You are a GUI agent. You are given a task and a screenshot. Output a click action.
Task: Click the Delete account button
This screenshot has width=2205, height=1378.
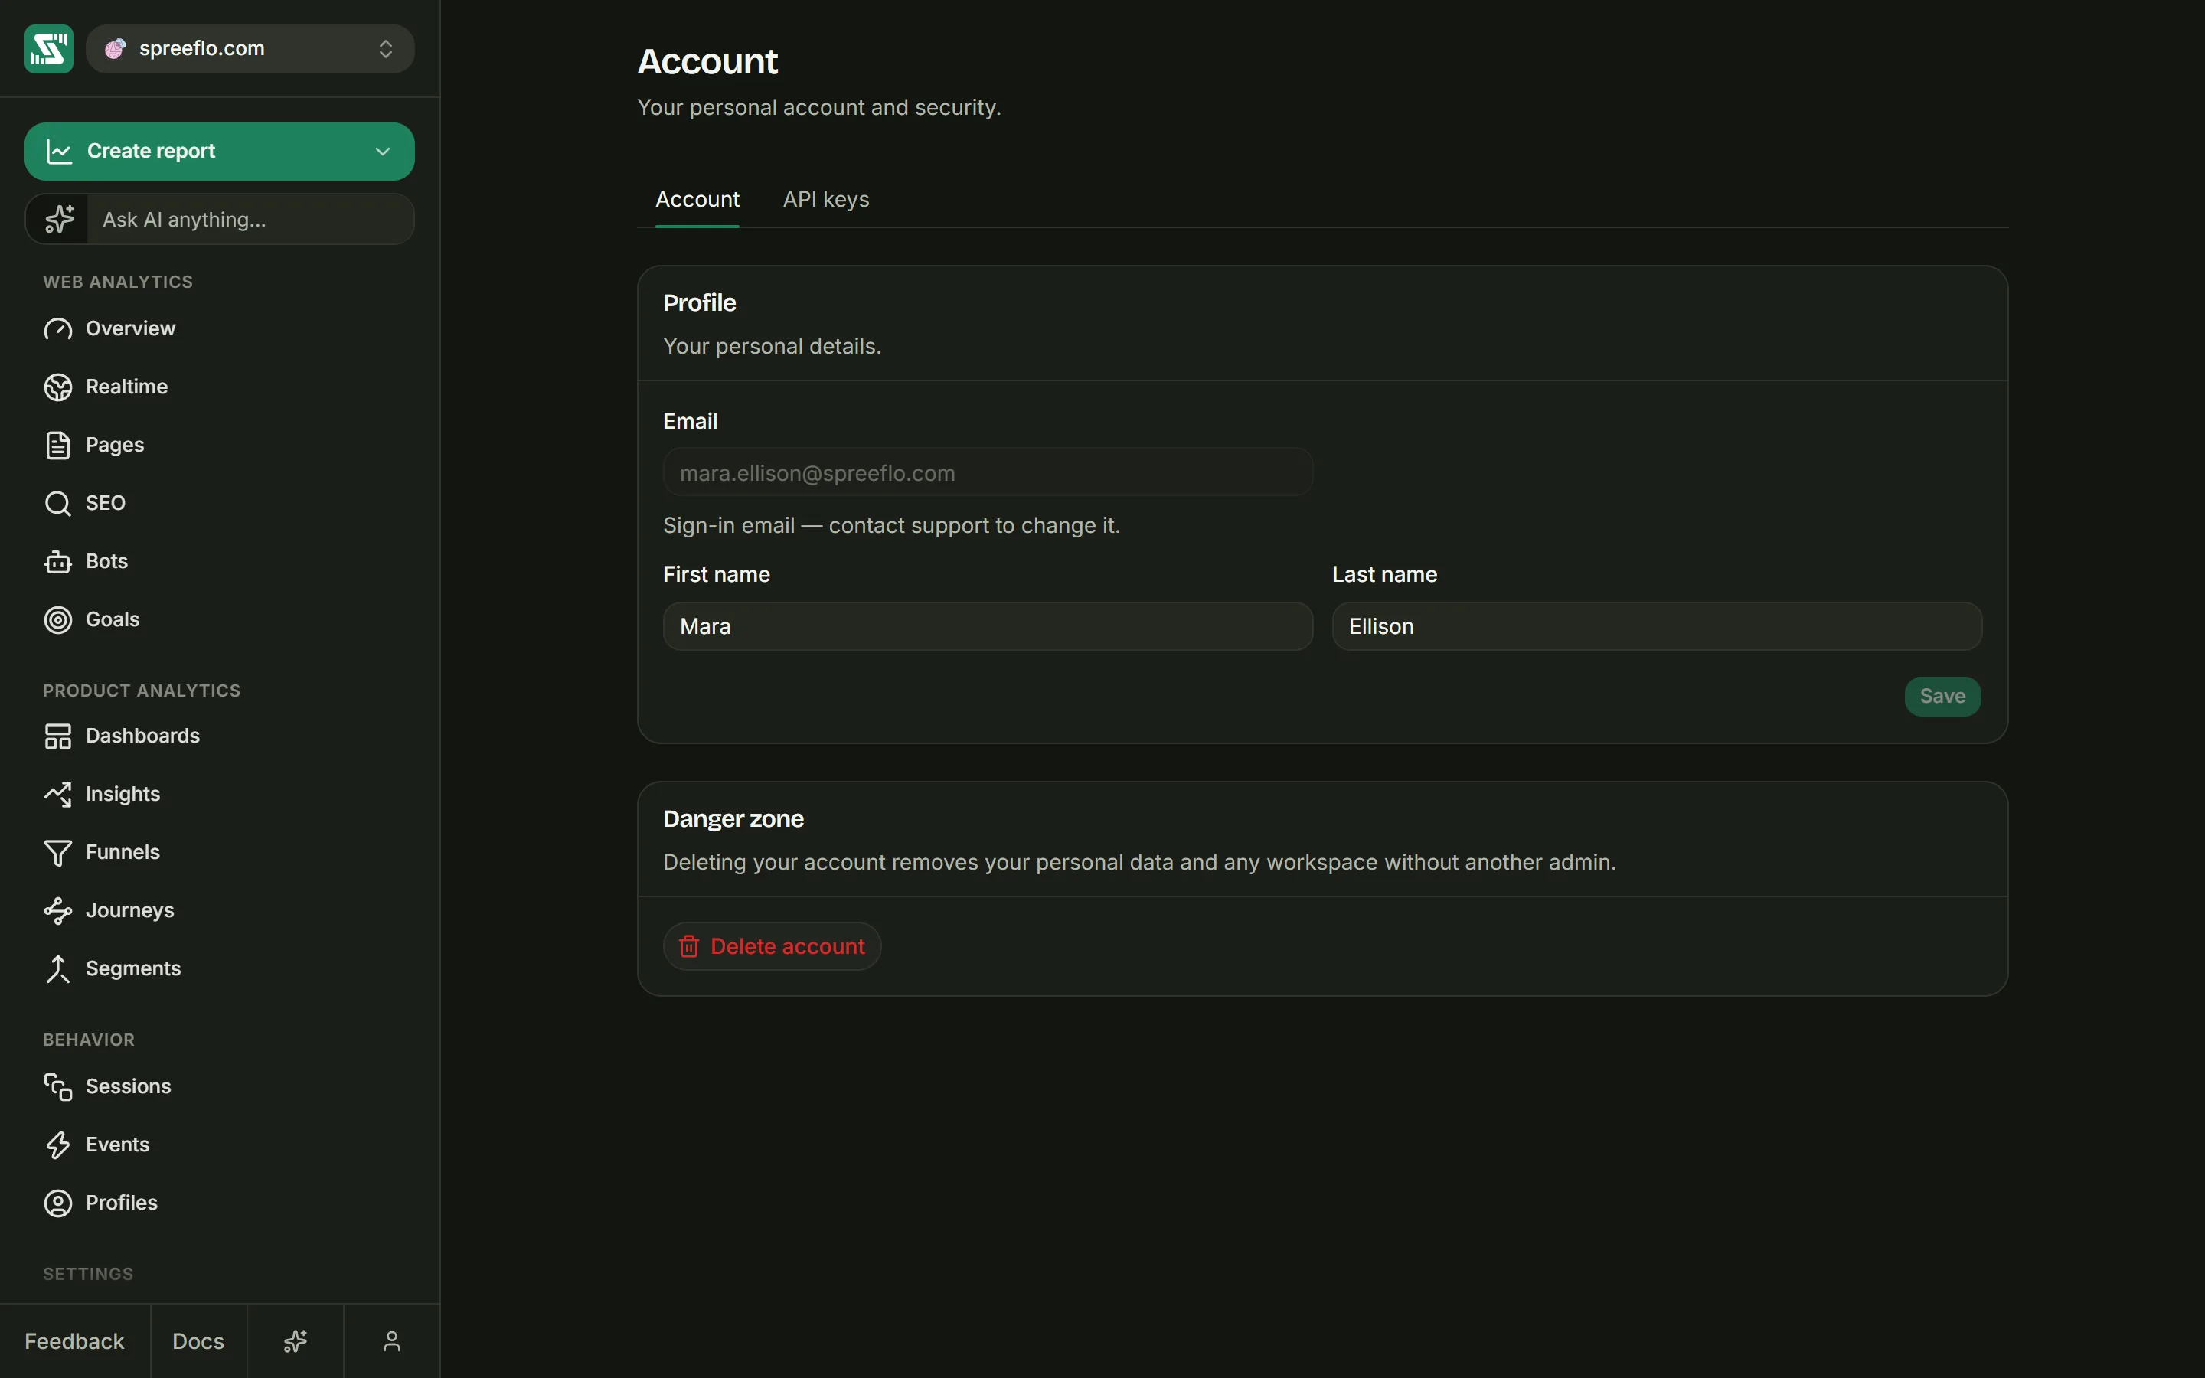(x=772, y=946)
